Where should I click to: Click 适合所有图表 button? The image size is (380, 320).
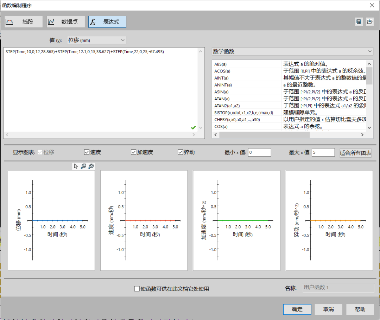tap(355, 153)
